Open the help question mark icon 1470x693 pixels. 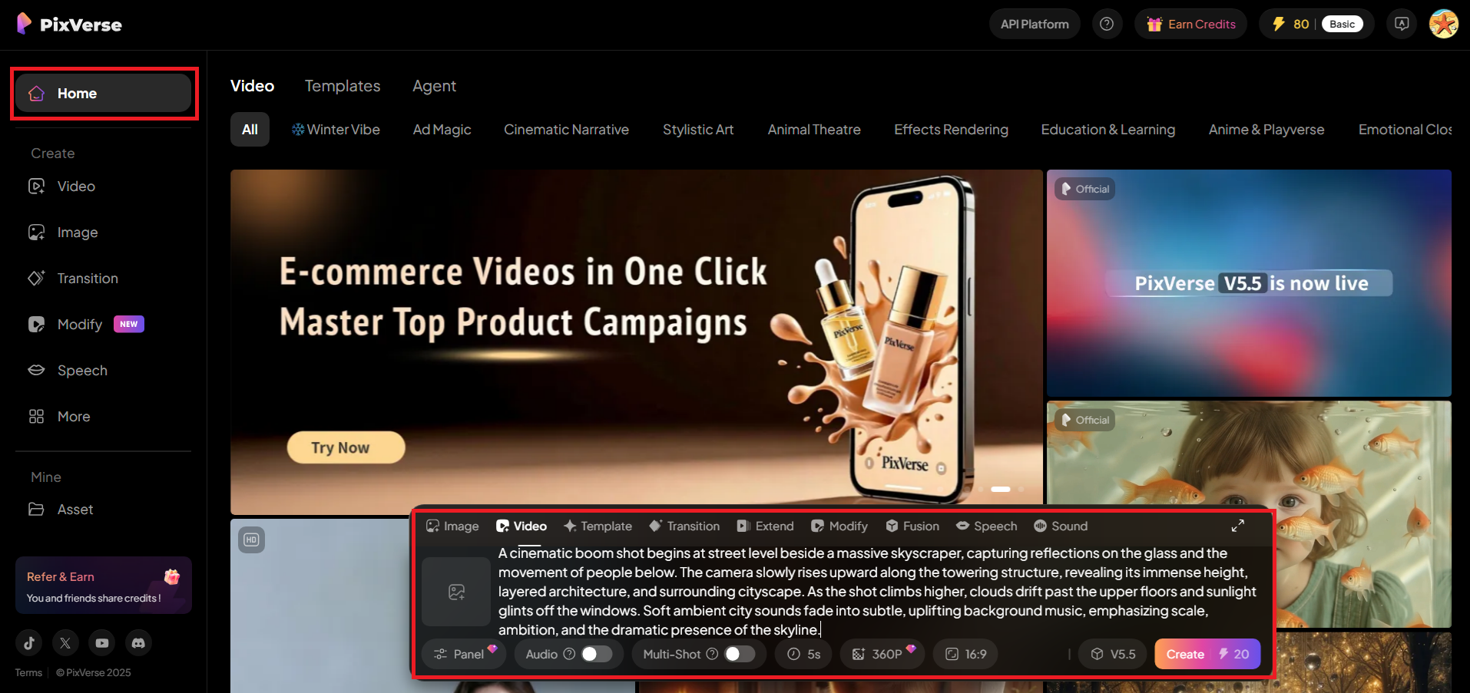tap(1107, 24)
